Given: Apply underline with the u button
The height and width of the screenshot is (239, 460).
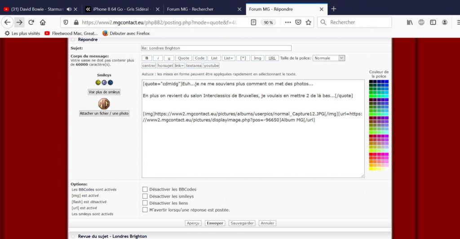Looking at the screenshot, I should [x=169, y=58].
